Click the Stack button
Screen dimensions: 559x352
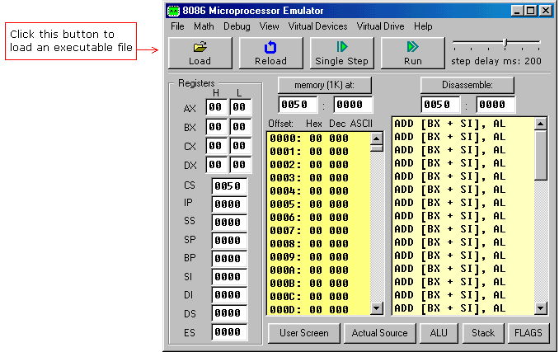click(x=483, y=333)
